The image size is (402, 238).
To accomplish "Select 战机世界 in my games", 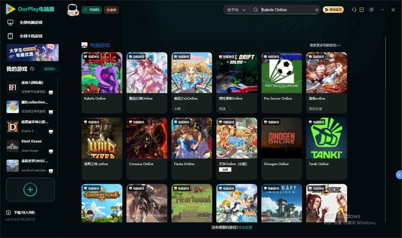I will coord(30,166).
